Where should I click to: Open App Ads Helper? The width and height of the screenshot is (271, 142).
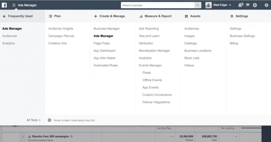click(x=104, y=58)
